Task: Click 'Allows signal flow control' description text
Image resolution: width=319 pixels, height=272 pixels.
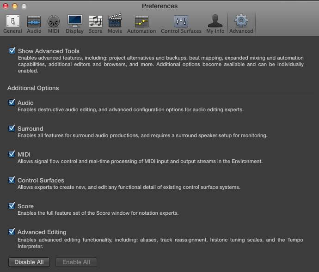Action: click(140, 161)
